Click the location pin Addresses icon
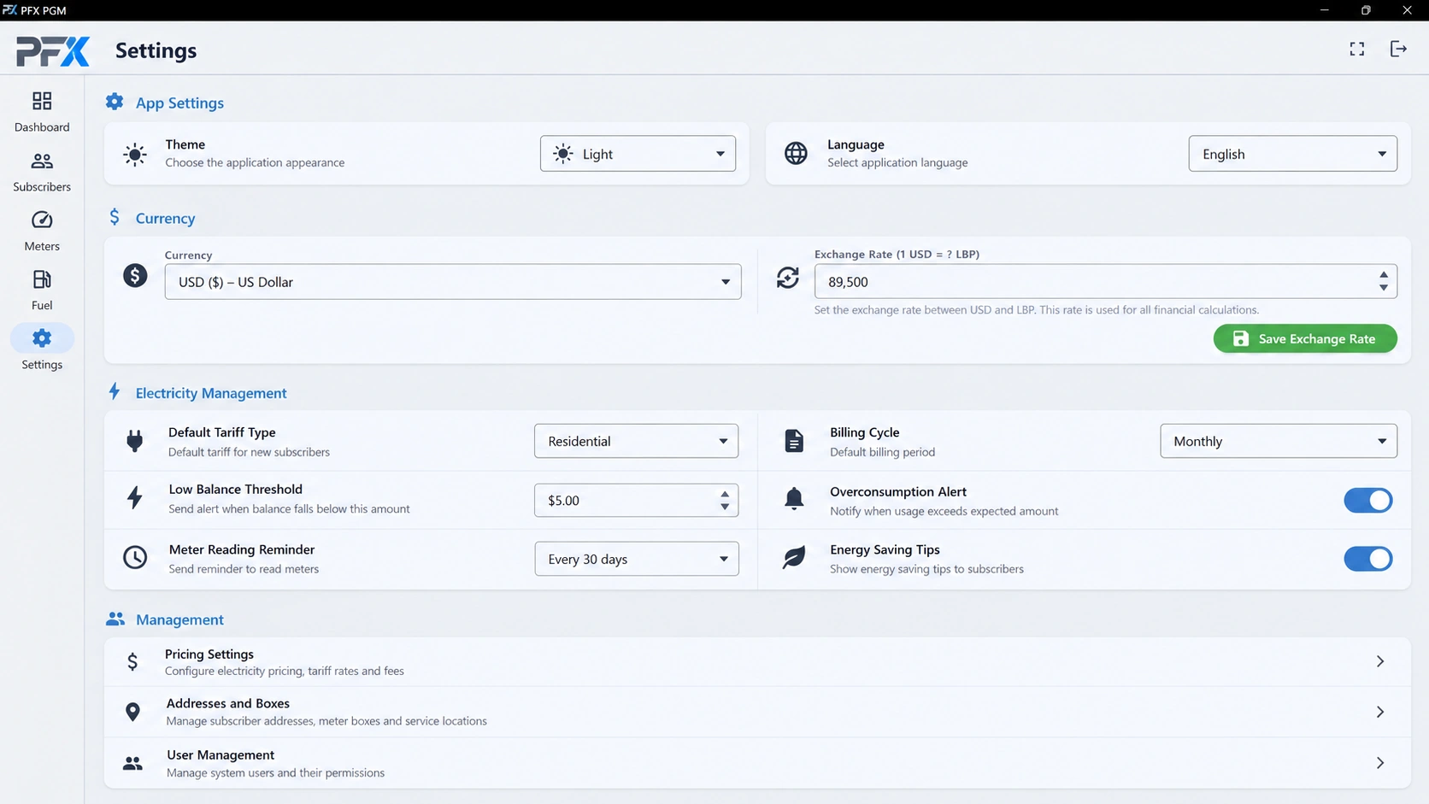The height and width of the screenshot is (804, 1429). point(132,712)
